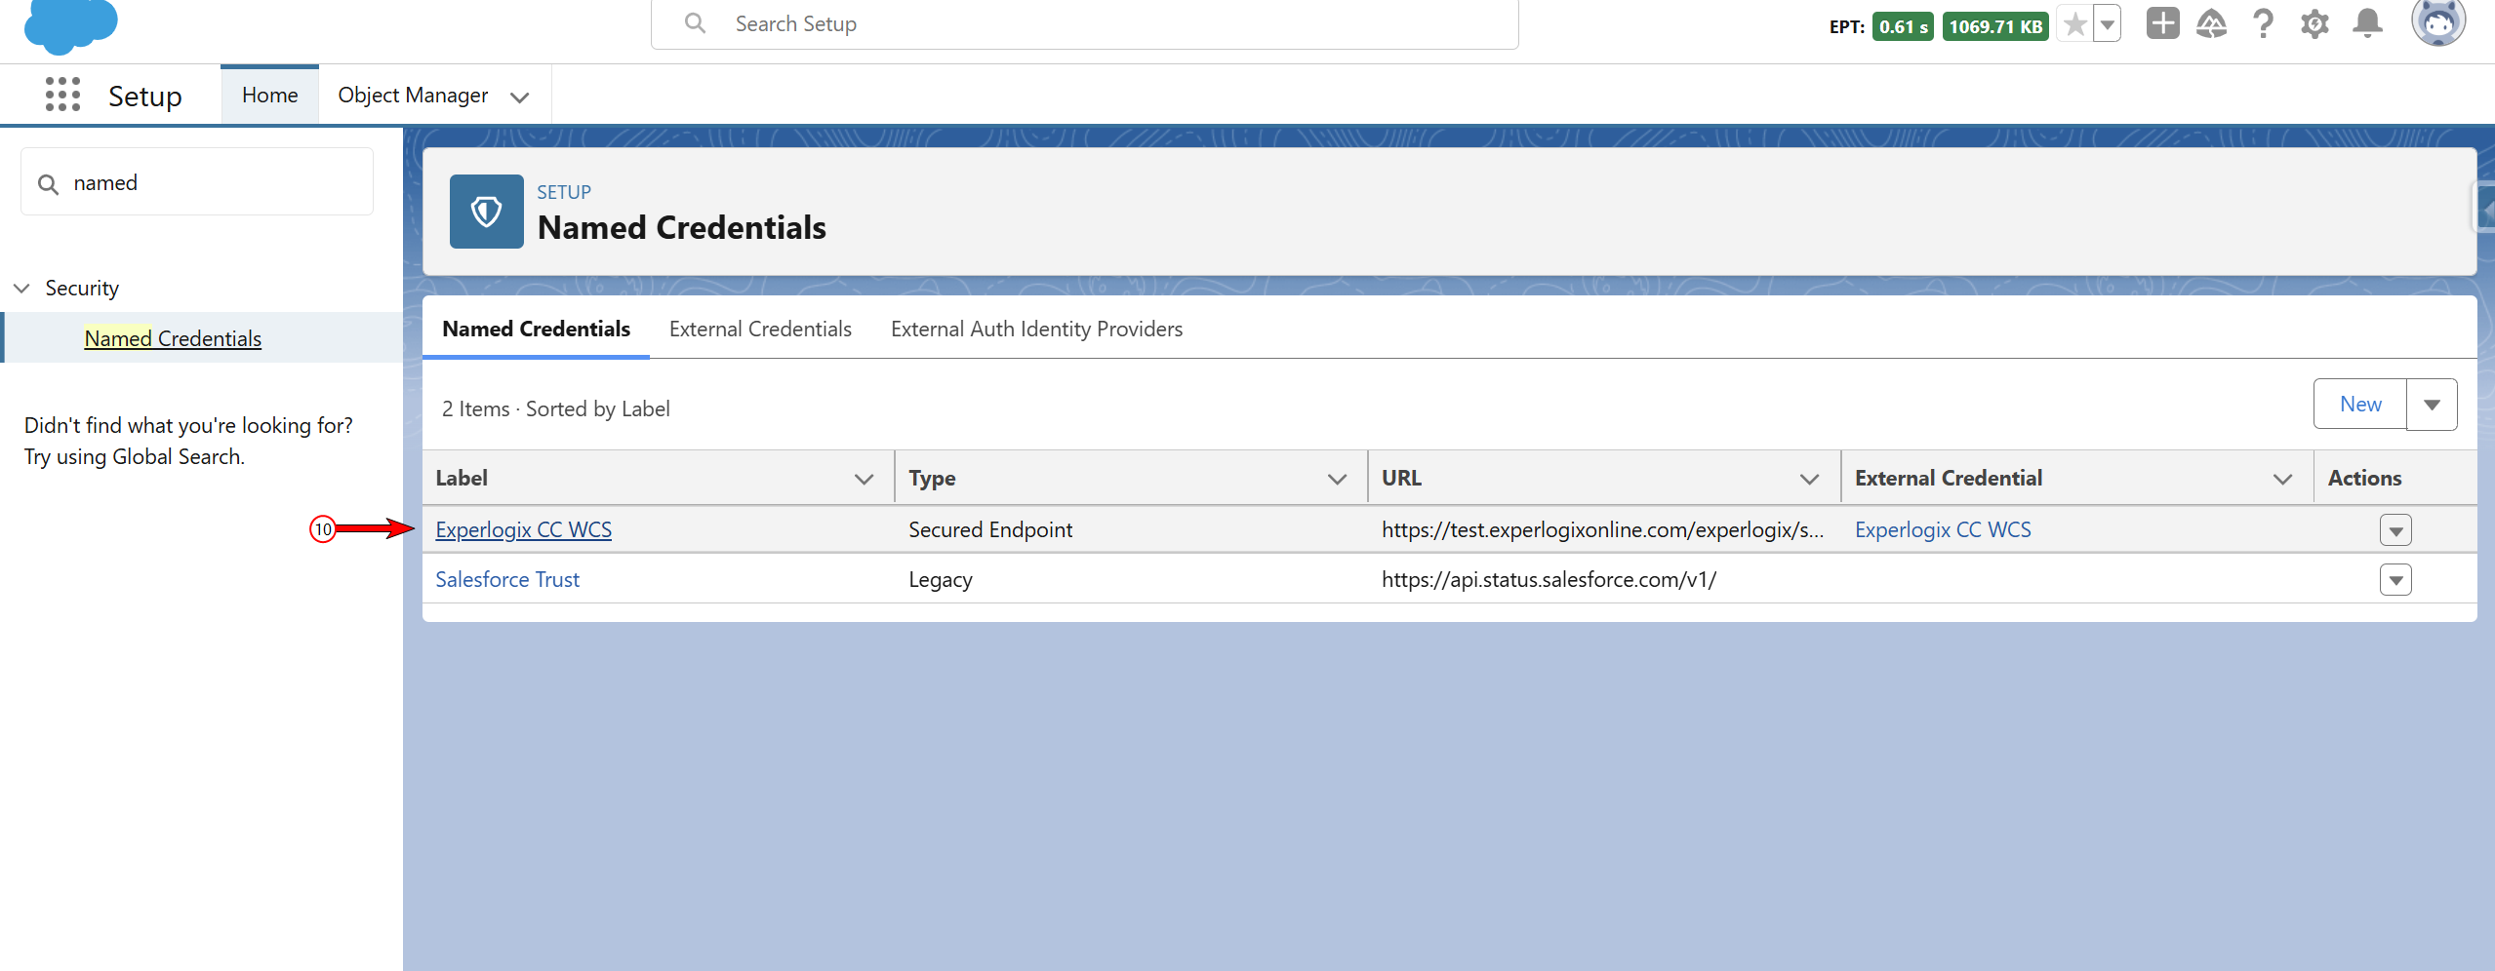Open Trailhead guidance icon
The height and width of the screenshot is (971, 2495).
click(x=2211, y=23)
